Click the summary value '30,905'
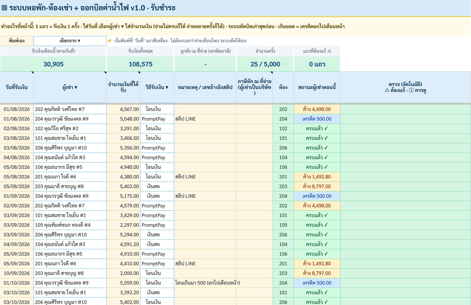This screenshot has height=305, width=471. pyautogui.click(x=53, y=64)
